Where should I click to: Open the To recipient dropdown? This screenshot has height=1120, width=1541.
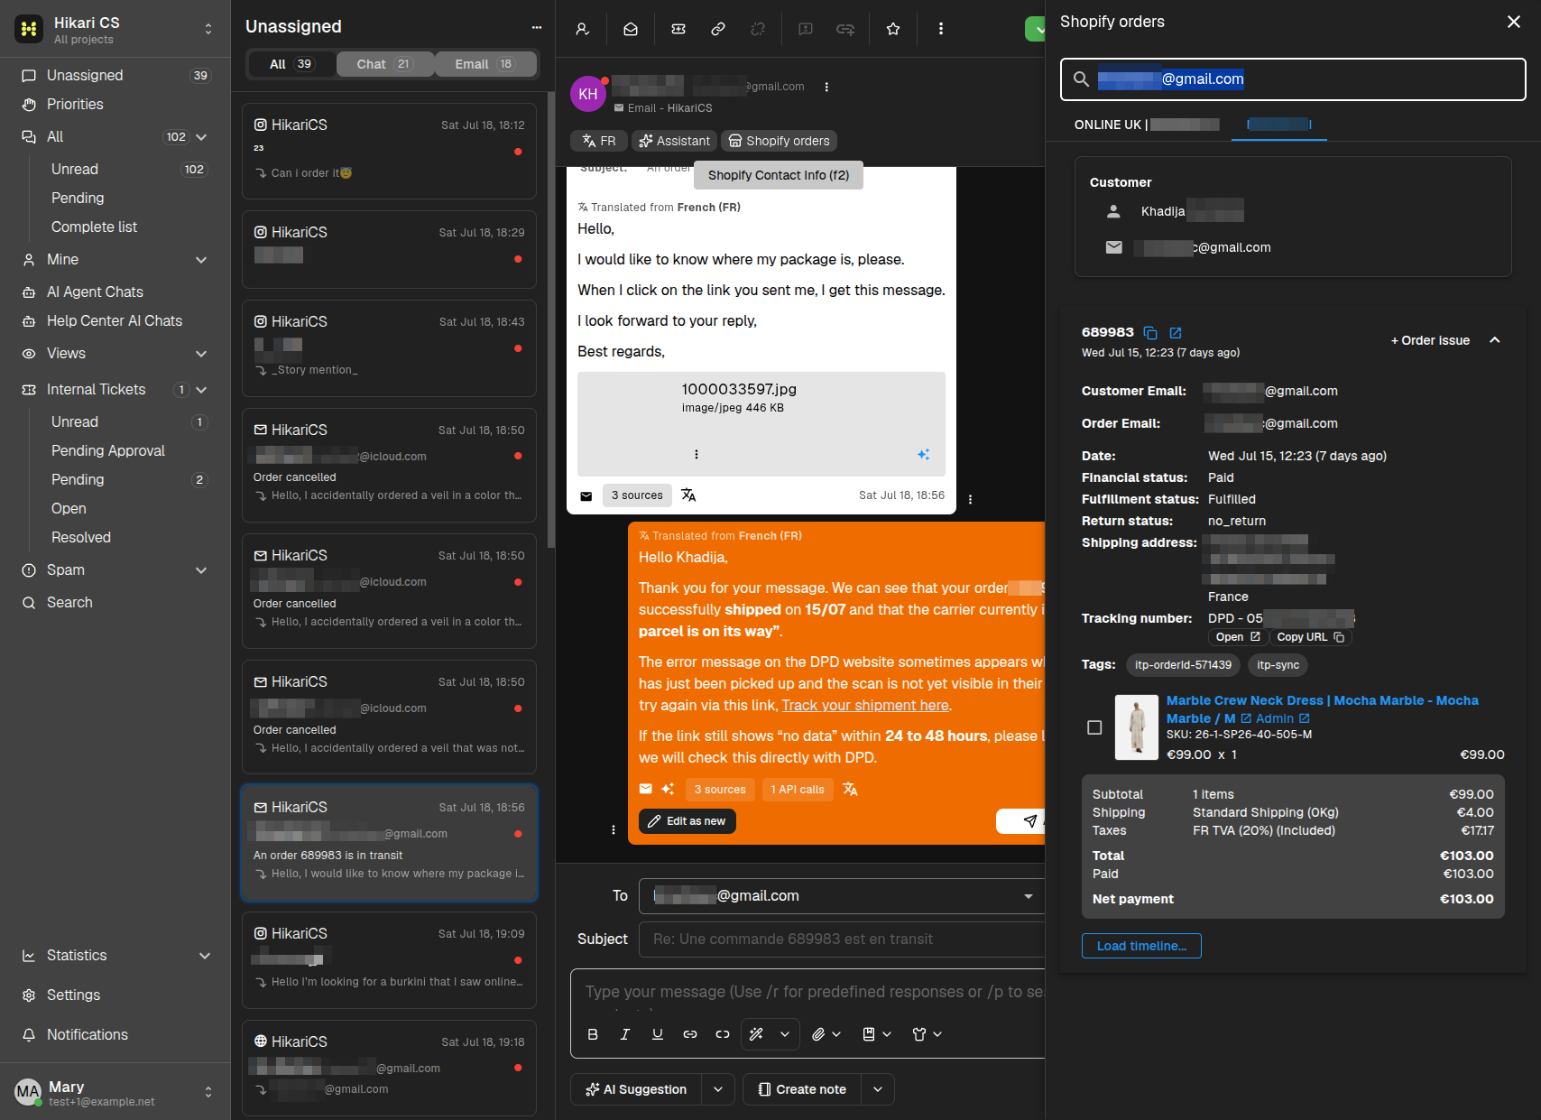(x=1028, y=896)
